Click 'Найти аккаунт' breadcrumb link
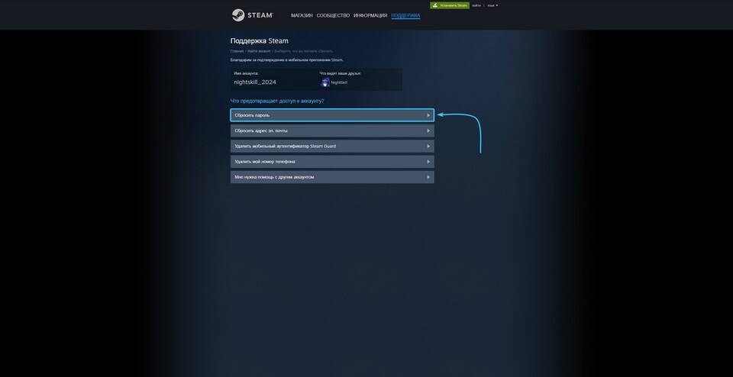 tap(259, 51)
